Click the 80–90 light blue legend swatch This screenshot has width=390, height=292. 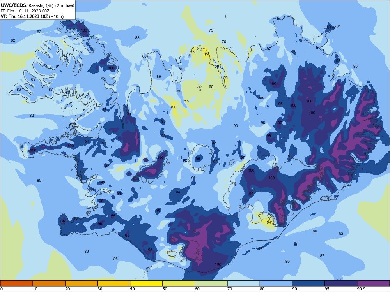click(276, 283)
